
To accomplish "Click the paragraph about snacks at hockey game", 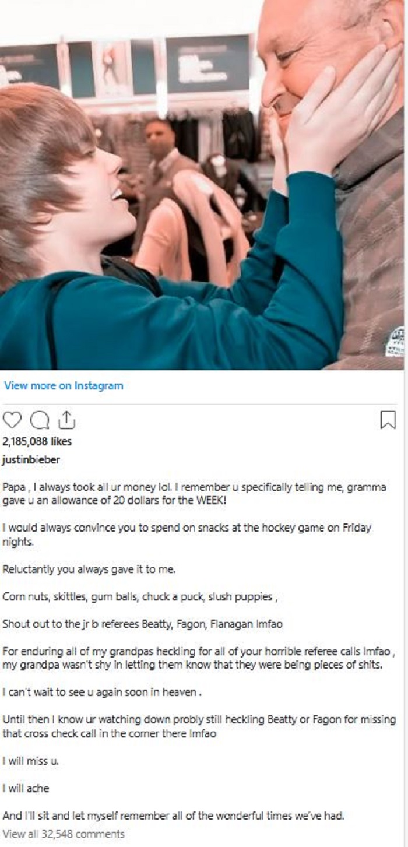I will click(x=187, y=534).
